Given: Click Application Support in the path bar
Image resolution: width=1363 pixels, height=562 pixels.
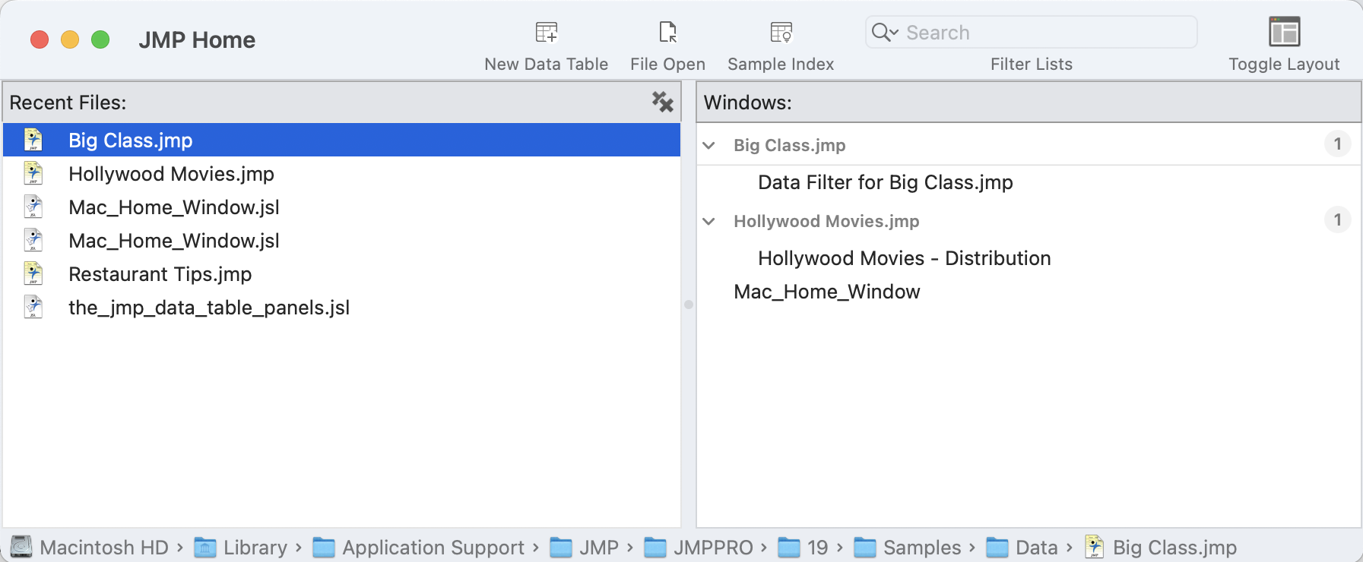Looking at the screenshot, I should (419, 547).
